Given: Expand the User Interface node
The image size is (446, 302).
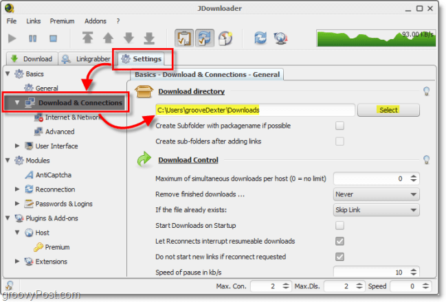Looking at the screenshot, I should (x=17, y=146).
